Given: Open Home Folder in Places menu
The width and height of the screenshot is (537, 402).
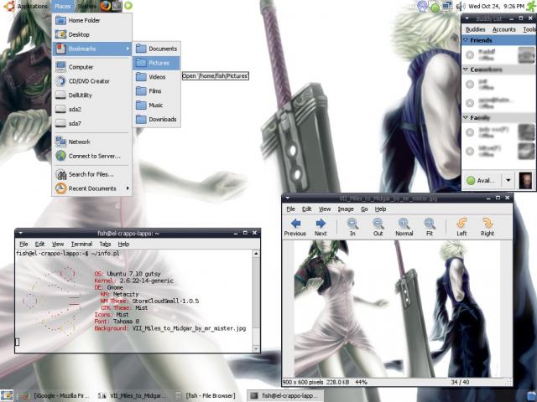Looking at the screenshot, I should pos(91,20).
